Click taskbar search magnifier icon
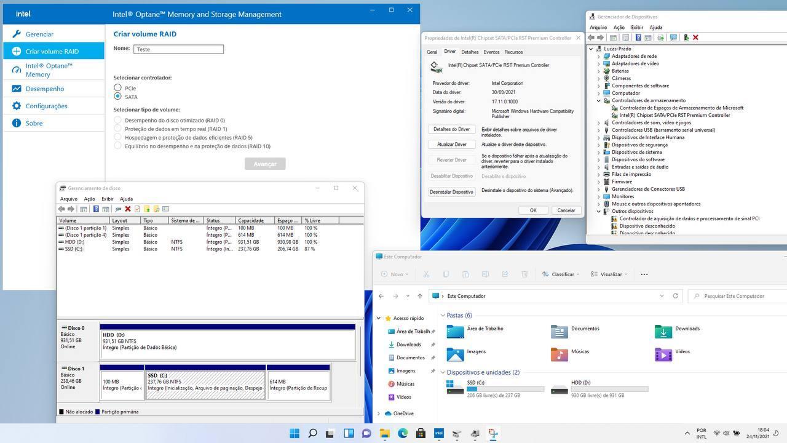The height and width of the screenshot is (443, 787). click(312, 433)
